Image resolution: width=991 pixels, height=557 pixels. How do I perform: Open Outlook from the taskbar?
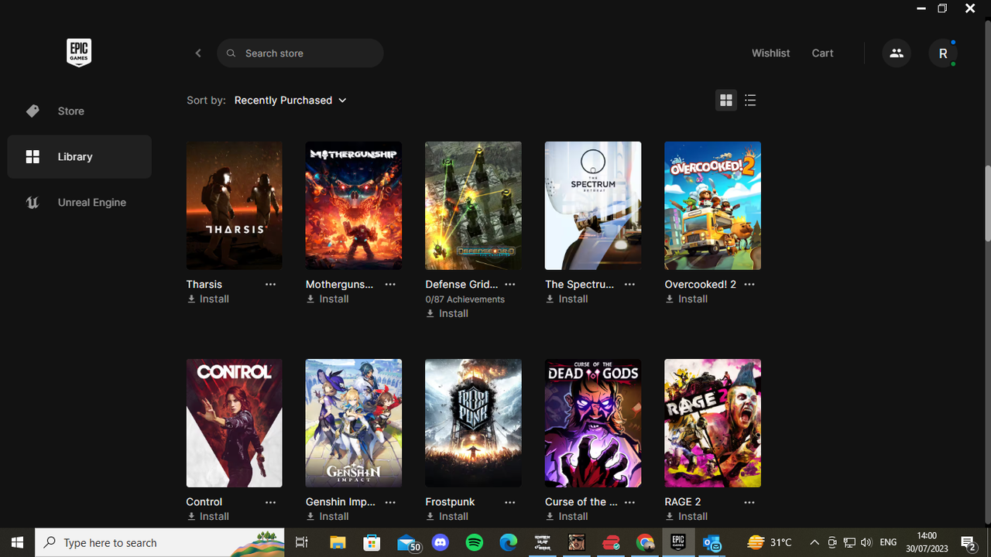tap(712, 542)
